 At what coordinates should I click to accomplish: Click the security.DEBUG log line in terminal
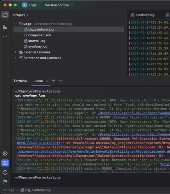[x=92, y=169]
